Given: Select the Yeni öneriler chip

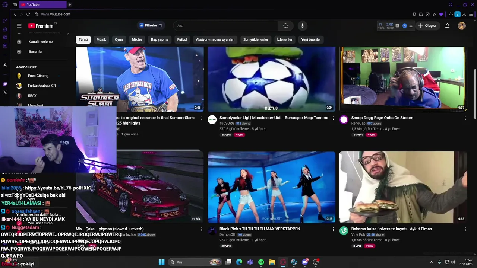Looking at the screenshot, I should 311,39.
